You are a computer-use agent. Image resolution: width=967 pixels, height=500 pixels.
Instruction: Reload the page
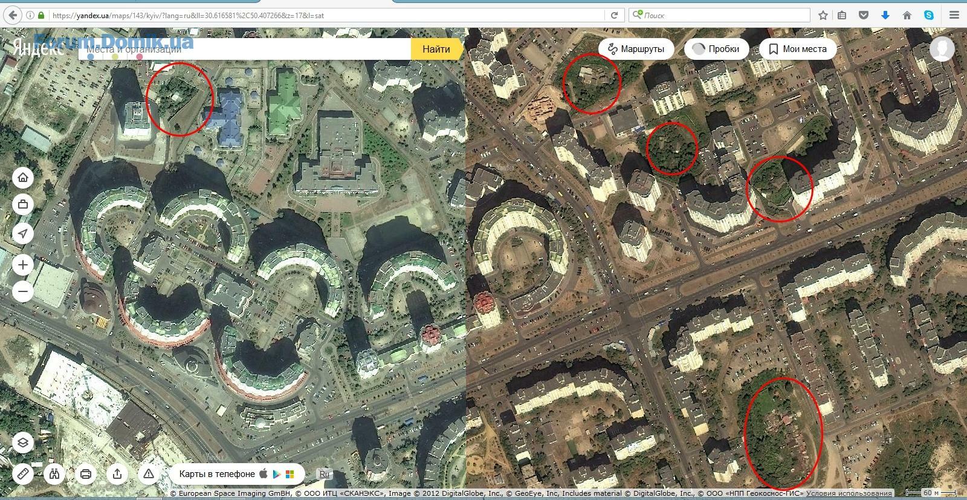(x=614, y=15)
